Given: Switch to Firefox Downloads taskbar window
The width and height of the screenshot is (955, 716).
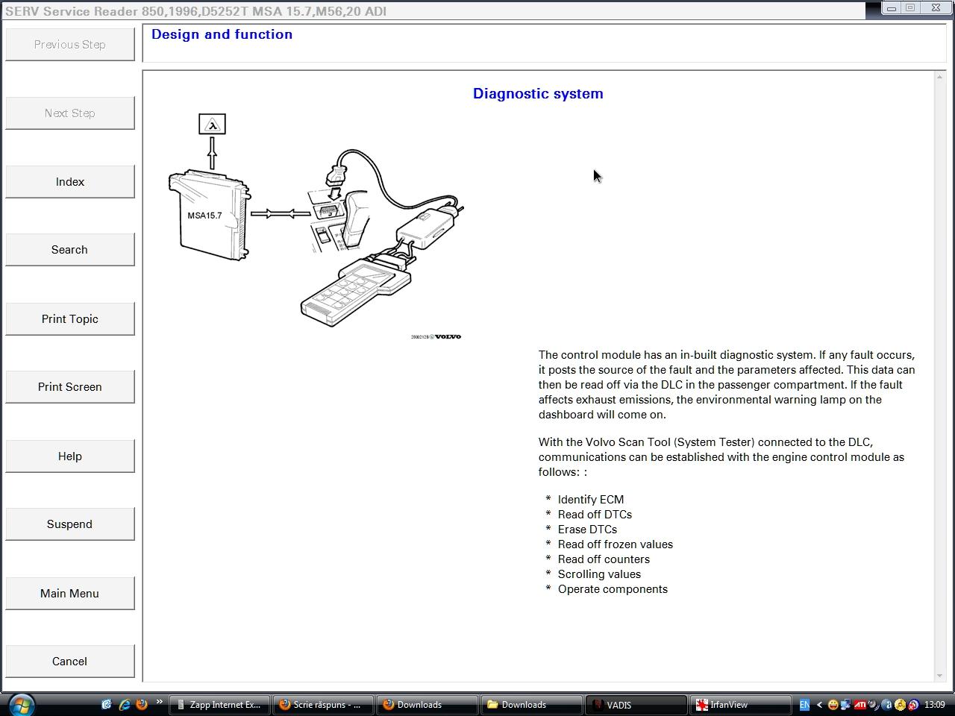Looking at the screenshot, I should pos(428,705).
